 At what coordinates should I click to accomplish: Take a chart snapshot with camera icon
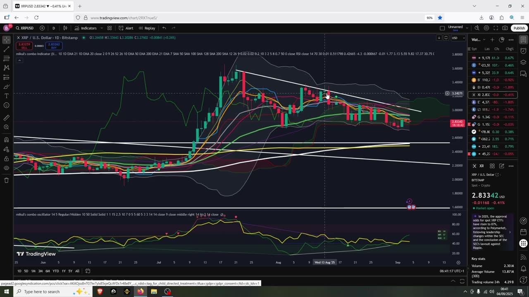(x=505, y=28)
